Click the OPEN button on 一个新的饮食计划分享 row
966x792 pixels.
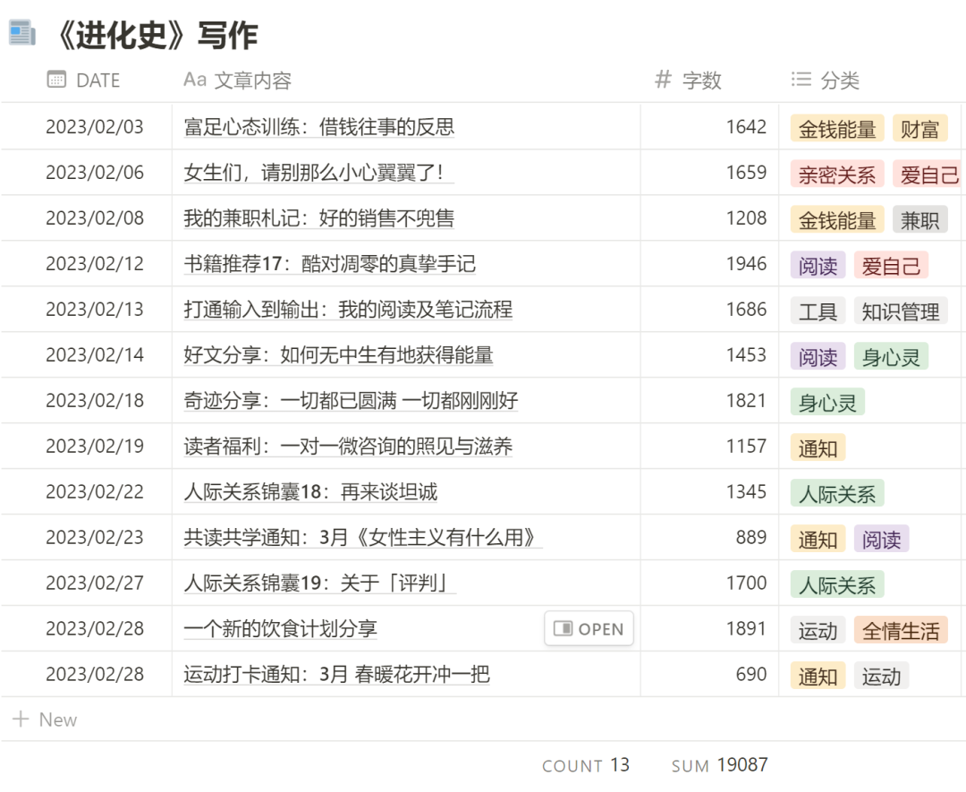(x=589, y=628)
